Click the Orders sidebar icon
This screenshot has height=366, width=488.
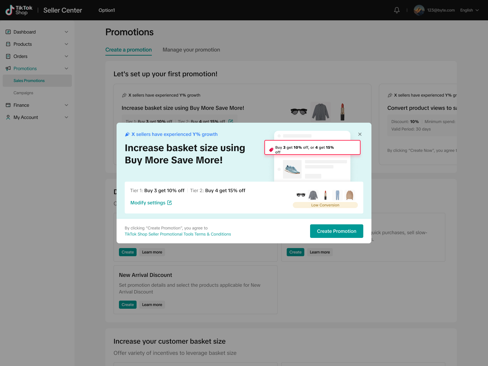coord(8,56)
